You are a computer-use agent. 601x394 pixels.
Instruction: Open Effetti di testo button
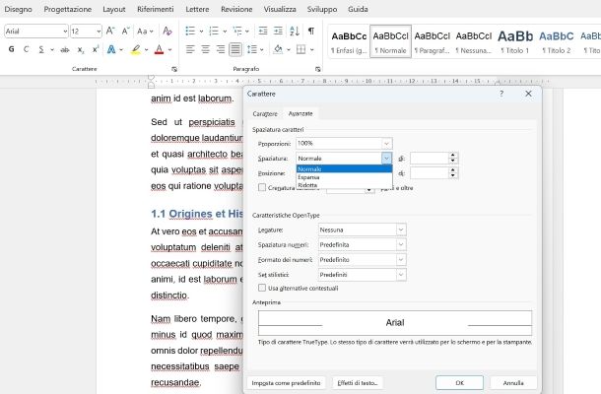(358, 383)
